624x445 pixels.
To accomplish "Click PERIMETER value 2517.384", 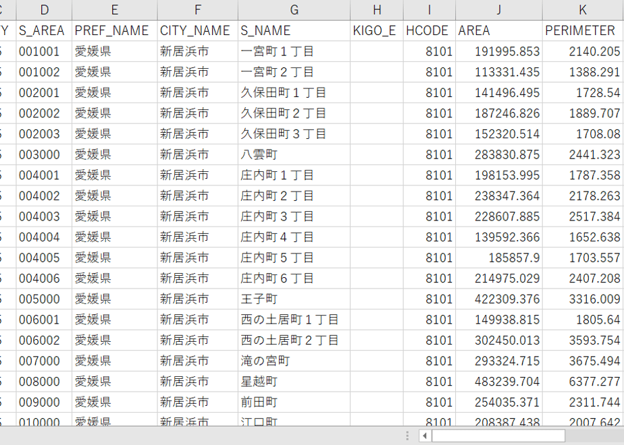I will pos(583,216).
